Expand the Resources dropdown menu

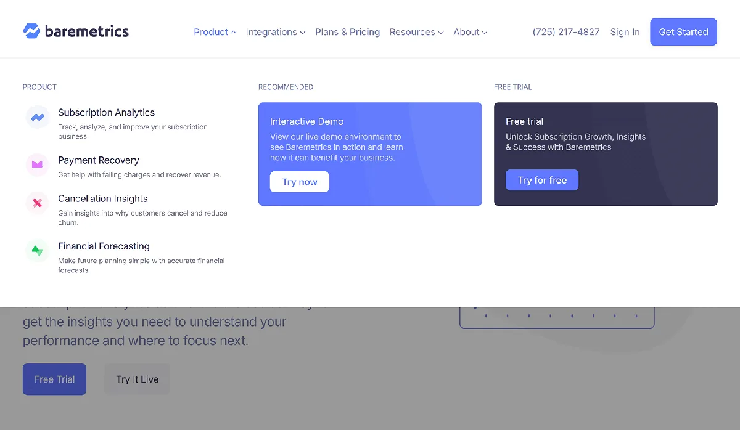pyautogui.click(x=416, y=32)
